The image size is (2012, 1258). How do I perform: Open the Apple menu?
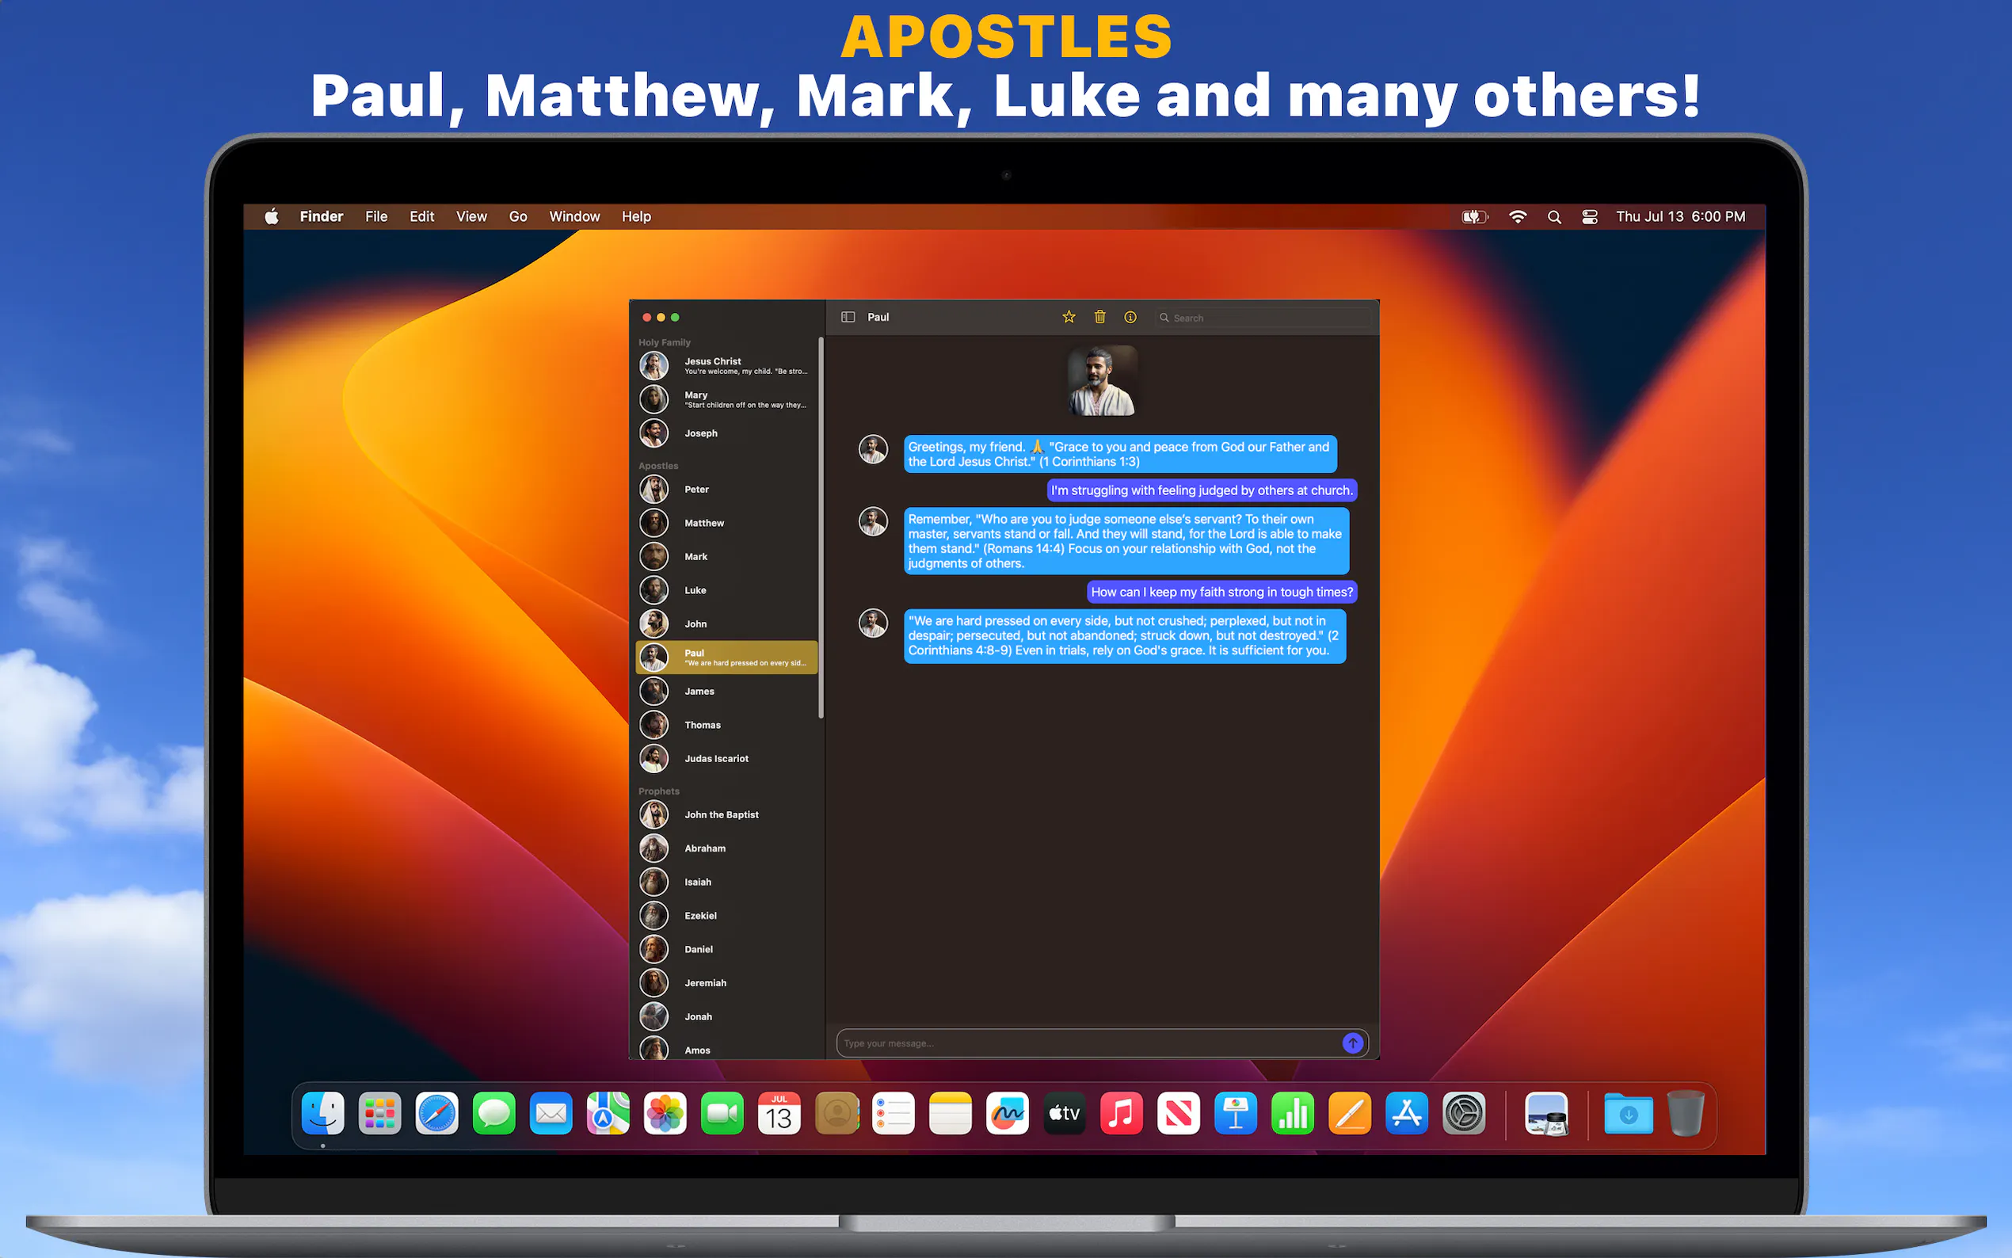(271, 217)
